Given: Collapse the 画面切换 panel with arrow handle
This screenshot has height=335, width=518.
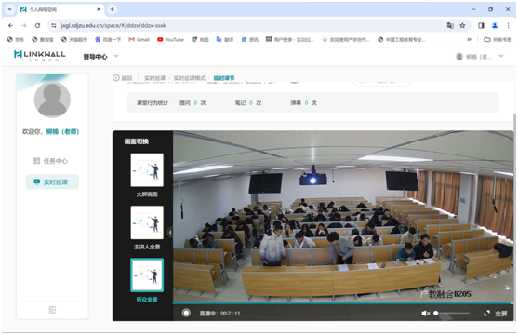Looking at the screenshot, I should (x=170, y=232).
